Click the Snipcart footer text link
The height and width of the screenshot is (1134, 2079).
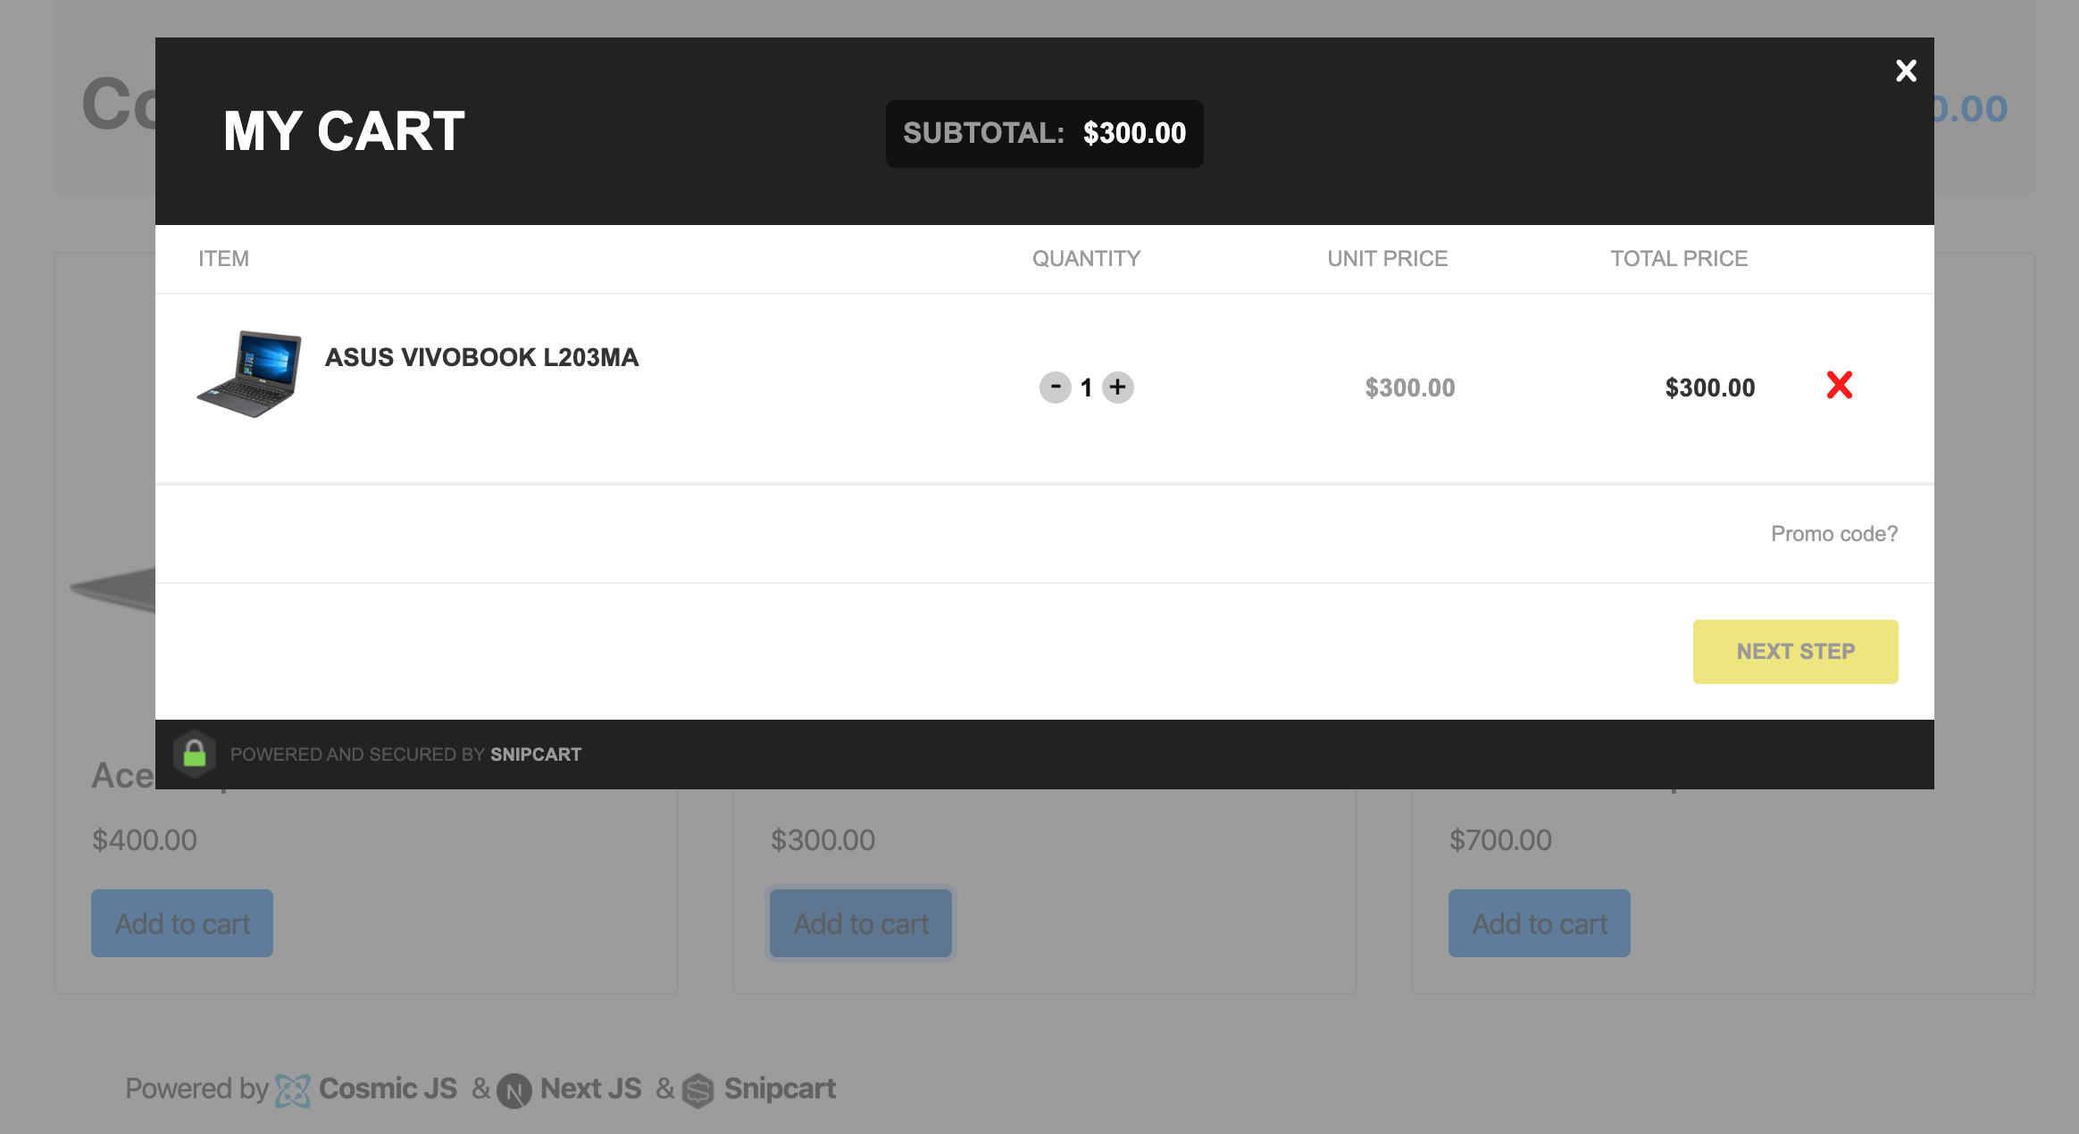click(779, 1088)
